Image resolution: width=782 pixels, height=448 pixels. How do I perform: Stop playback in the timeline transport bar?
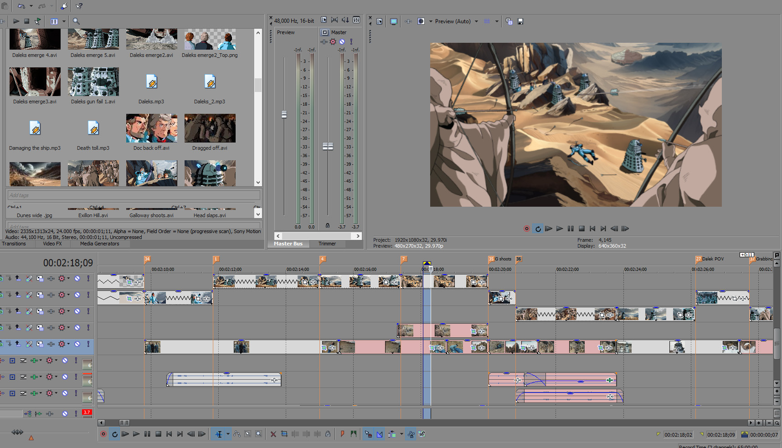coord(158,434)
